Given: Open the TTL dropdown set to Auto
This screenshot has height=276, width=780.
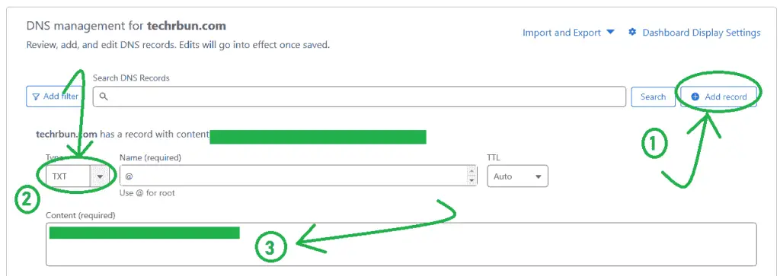Looking at the screenshot, I should point(517,176).
